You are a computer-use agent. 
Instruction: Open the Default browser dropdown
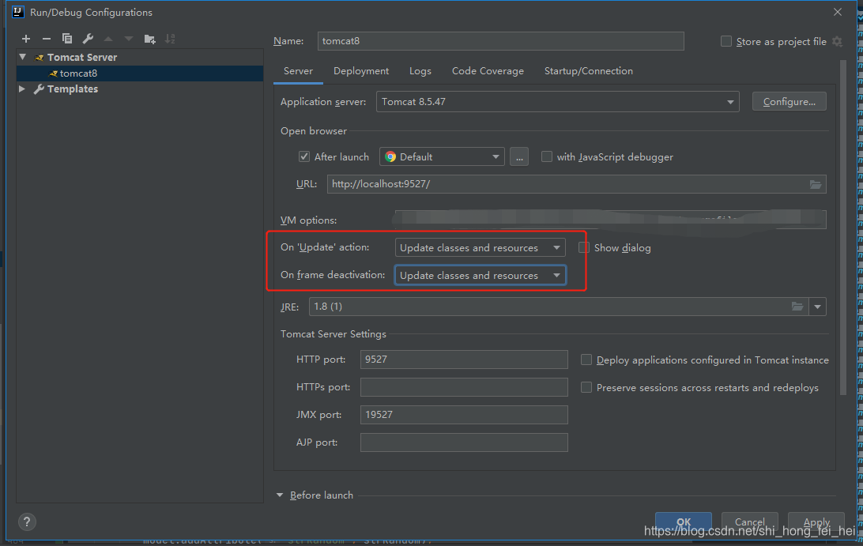[x=442, y=157]
